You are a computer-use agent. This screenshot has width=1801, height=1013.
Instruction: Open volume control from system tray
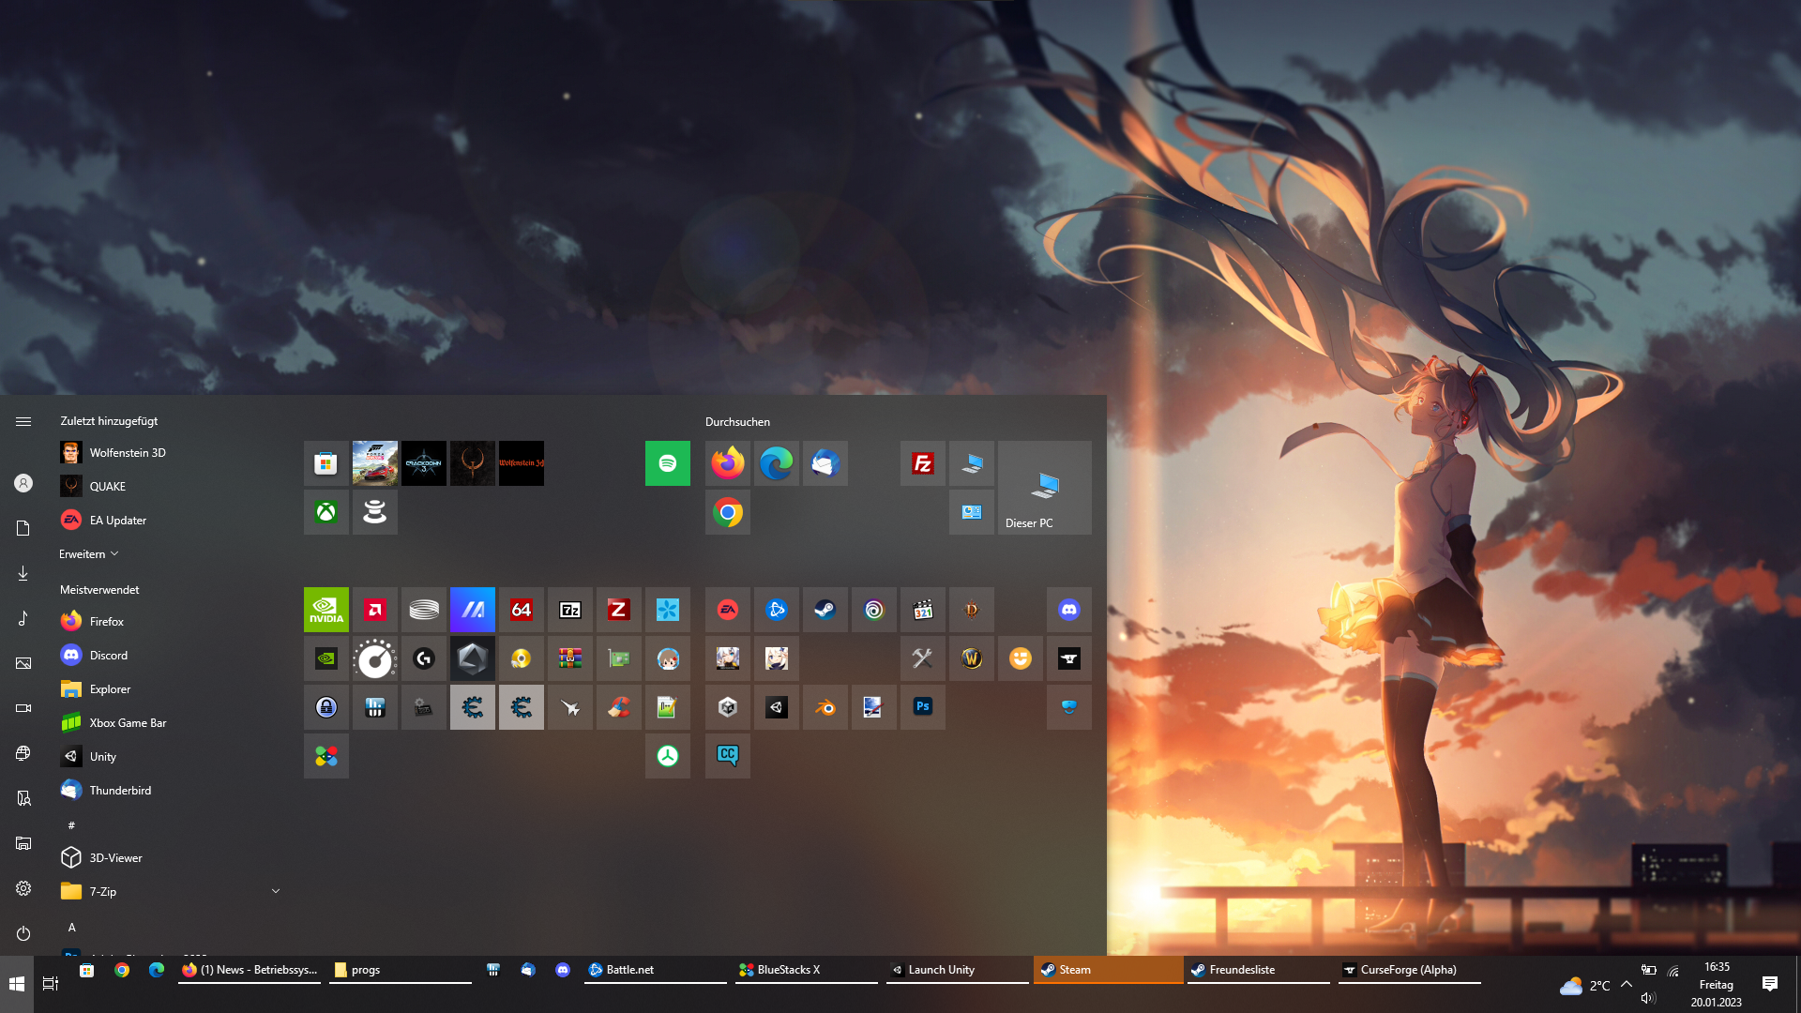coord(1648,998)
